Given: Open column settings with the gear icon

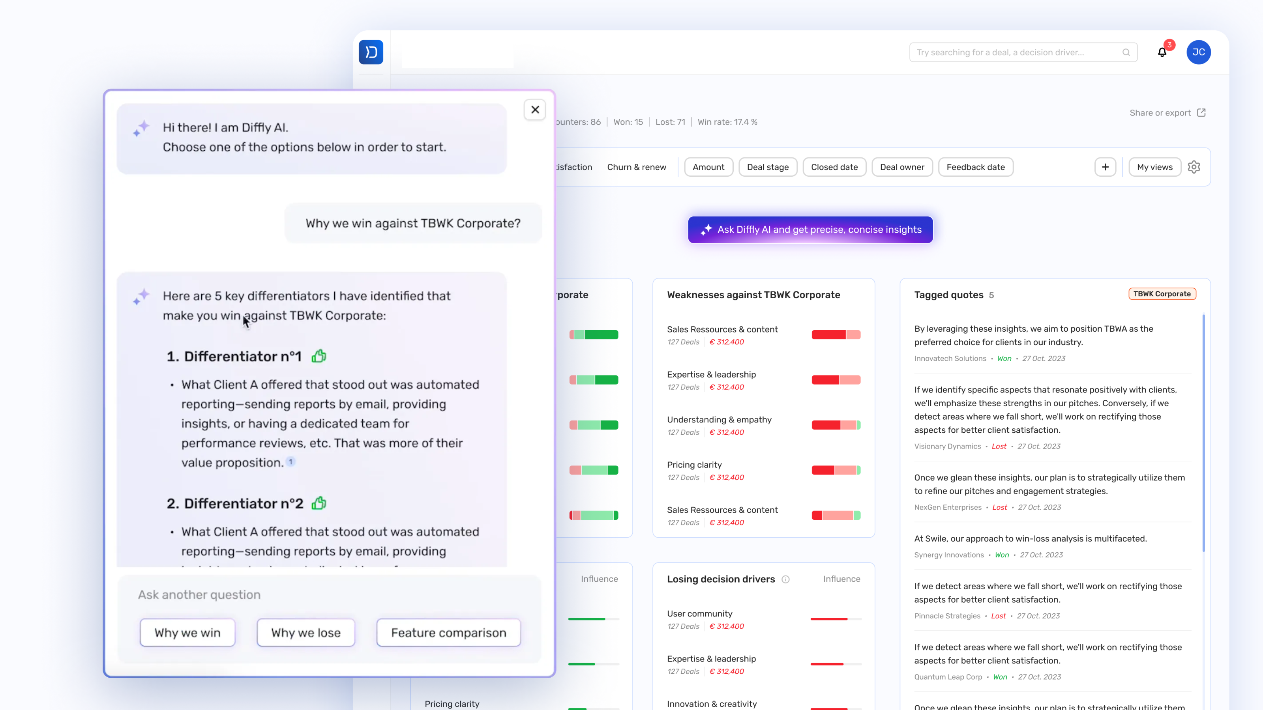Looking at the screenshot, I should [1194, 167].
